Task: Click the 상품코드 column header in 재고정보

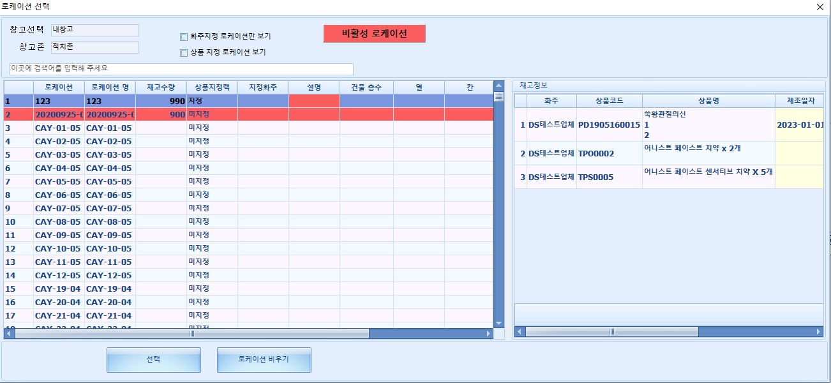Action: [x=609, y=101]
